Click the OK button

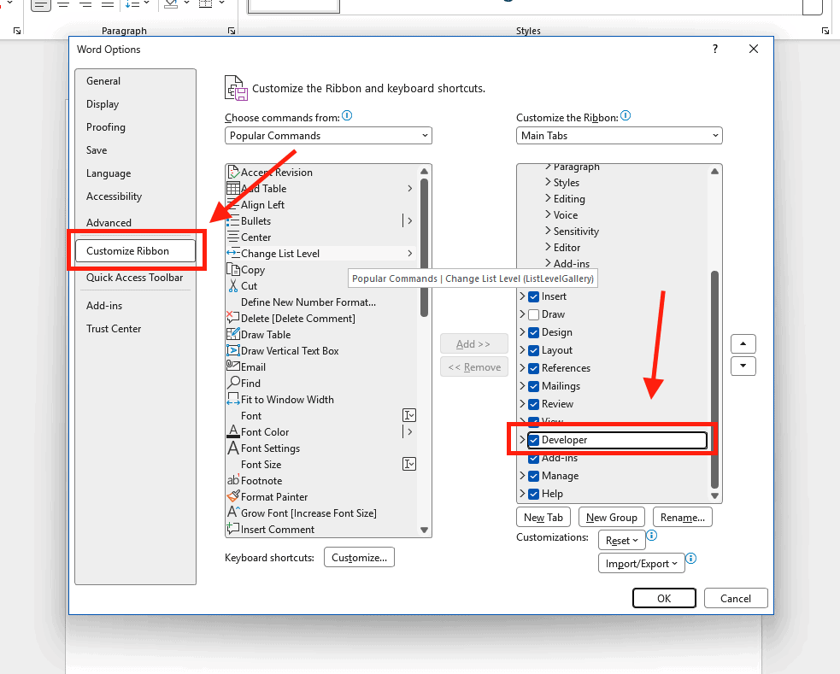point(664,598)
